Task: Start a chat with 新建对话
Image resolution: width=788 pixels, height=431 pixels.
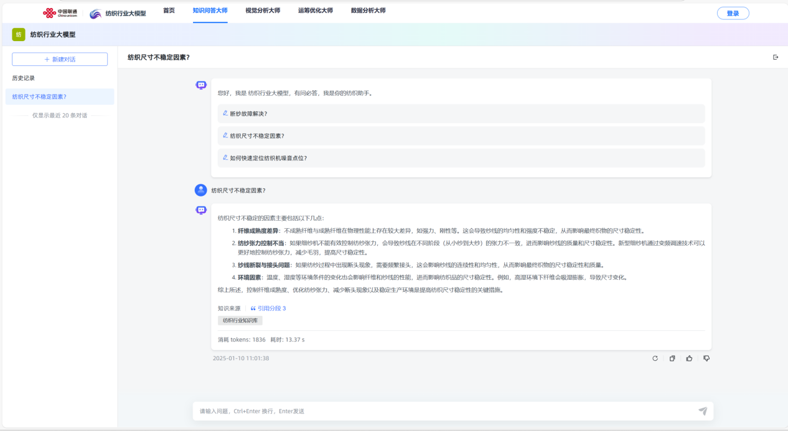Action: point(60,59)
